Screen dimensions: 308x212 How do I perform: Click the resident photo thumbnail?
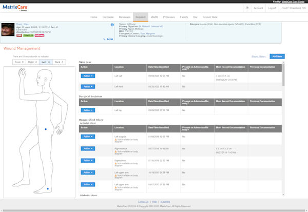pyautogui.click(x=8, y=29)
